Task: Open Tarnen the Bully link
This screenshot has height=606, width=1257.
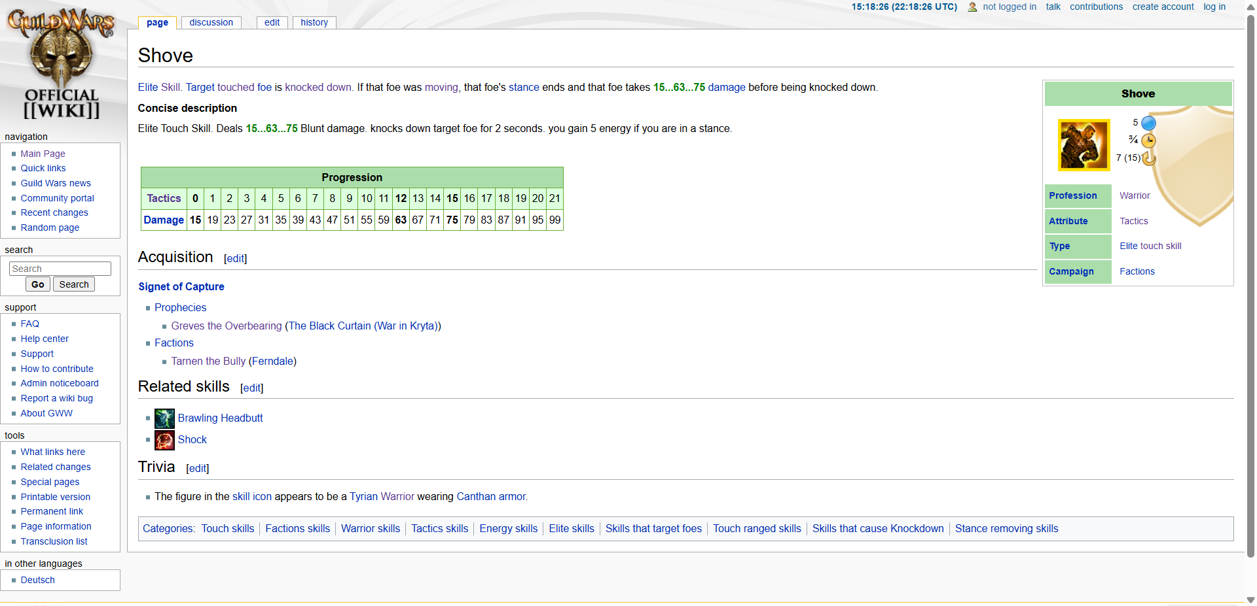Action: pyautogui.click(x=208, y=361)
